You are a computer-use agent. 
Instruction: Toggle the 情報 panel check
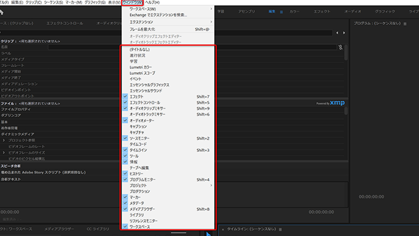click(125, 162)
